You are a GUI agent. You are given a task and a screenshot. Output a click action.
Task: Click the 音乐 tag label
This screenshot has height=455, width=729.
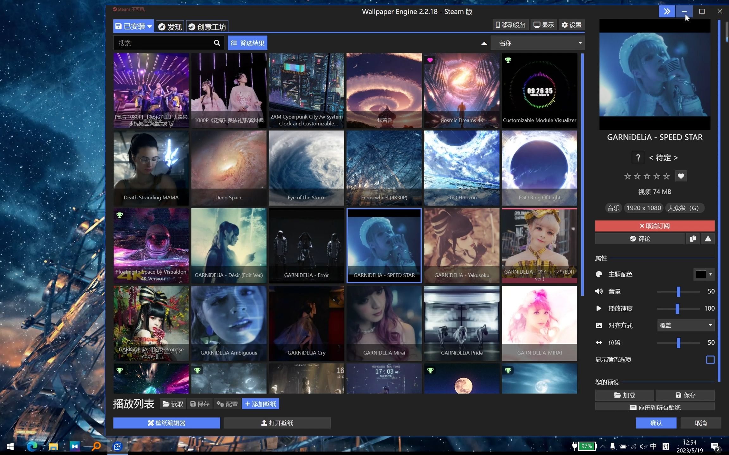coord(614,208)
